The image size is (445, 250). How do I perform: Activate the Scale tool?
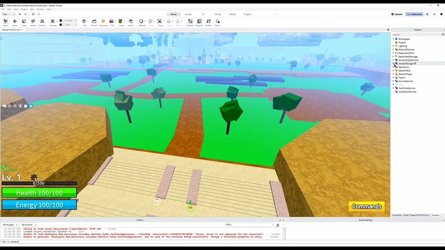(x=24, y=23)
